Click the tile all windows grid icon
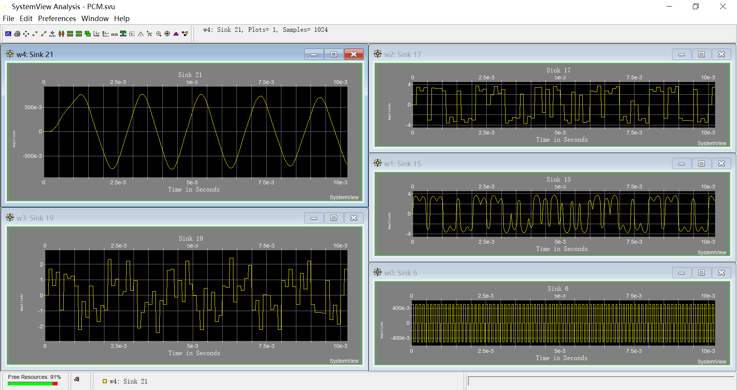The image size is (737, 390). coord(70,34)
